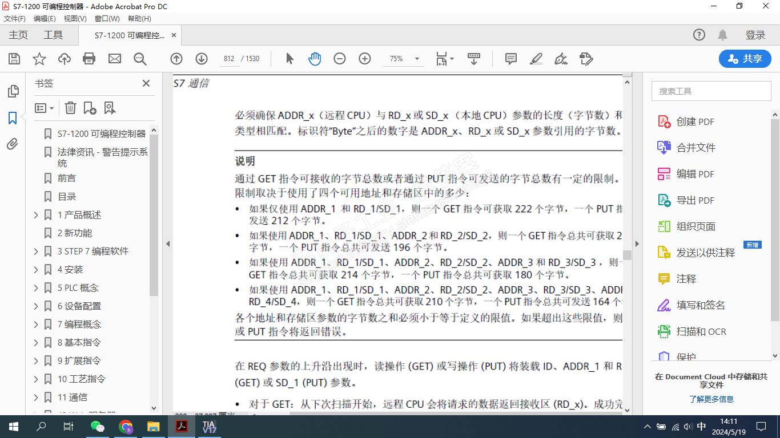Expand the '6 设备配置' bookmark
Image resolution: width=780 pixels, height=438 pixels.
pos(36,306)
